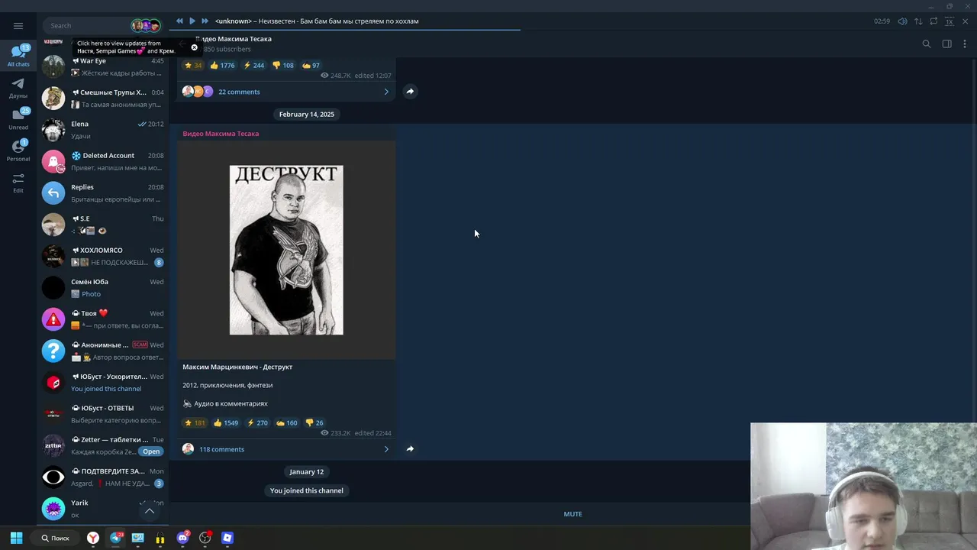Select the Personal folder
This screenshot has height=550, width=977.
point(18,150)
